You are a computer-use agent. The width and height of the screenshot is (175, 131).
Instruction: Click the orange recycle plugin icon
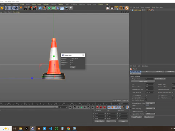pos(121,8)
